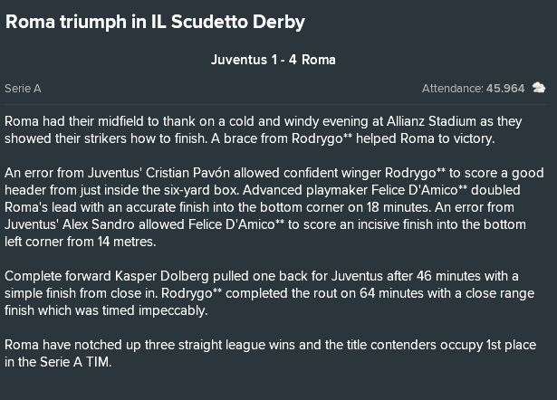
Task: Click the windy weather icon beside attendance
Action: click(539, 88)
